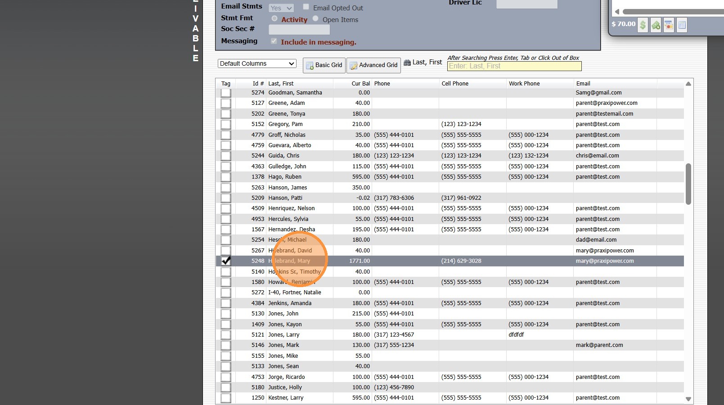Click the credit card icon
This screenshot has width=724, height=405.
[669, 25]
